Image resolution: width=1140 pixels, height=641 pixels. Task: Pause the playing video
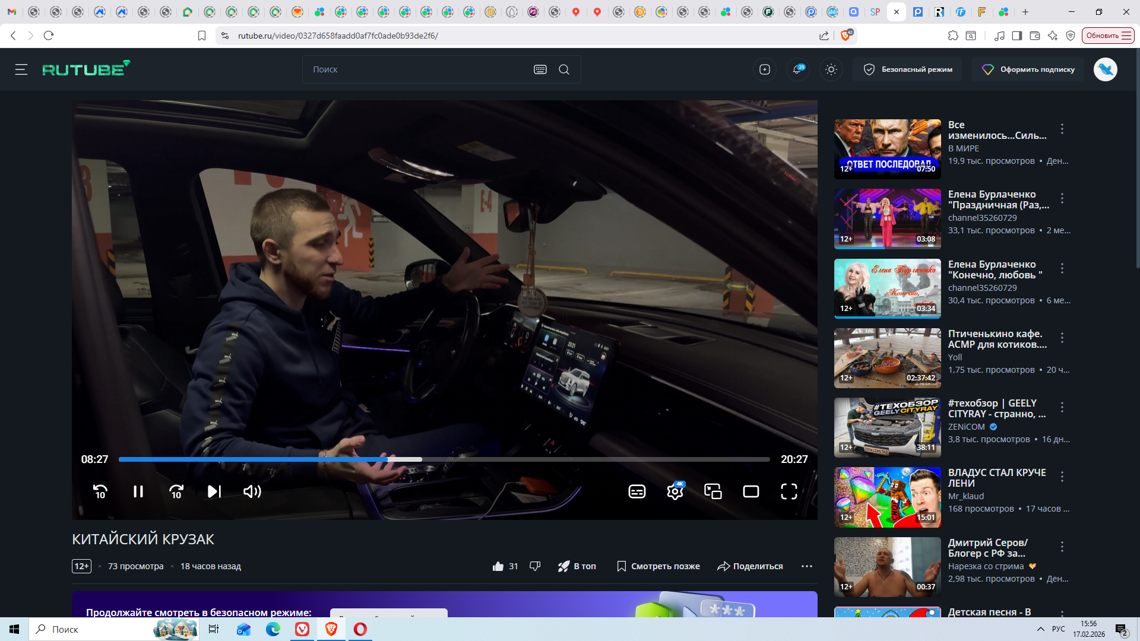point(138,491)
